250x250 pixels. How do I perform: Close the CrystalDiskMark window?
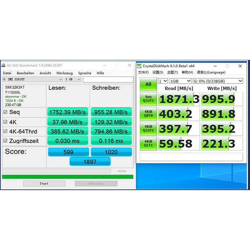pyautogui.click(x=240, y=66)
